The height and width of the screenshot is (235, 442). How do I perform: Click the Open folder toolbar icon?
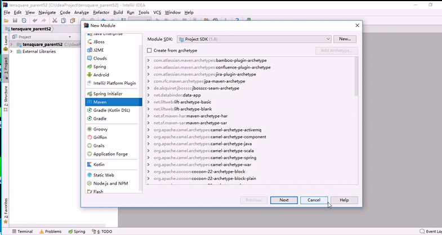(x=6, y=21)
